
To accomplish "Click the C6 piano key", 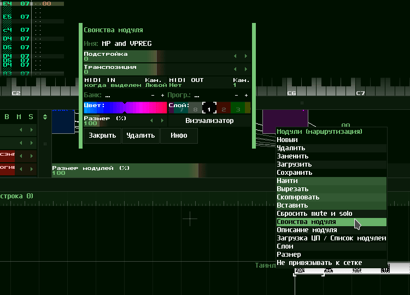I will pyautogui.click(x=291, y=90).
